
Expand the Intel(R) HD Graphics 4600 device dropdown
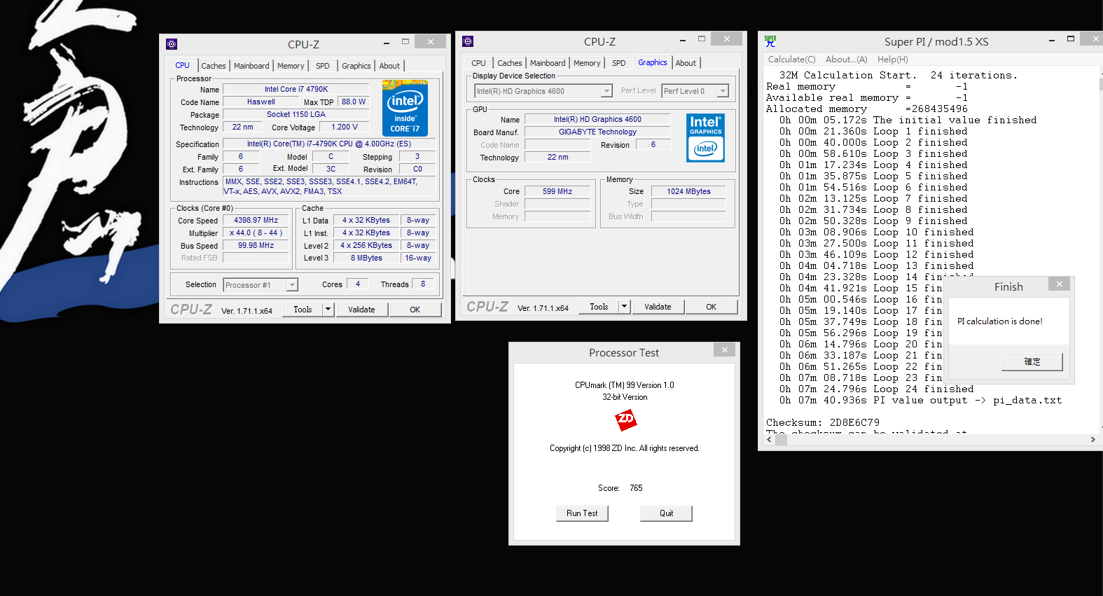pyautogui.click(x=606, y=91)
